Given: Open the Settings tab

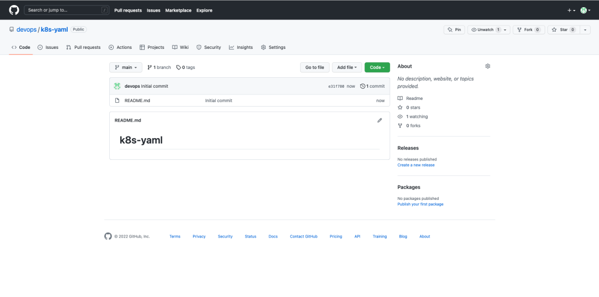Looking at the screenshot, I should coord(273,47).
